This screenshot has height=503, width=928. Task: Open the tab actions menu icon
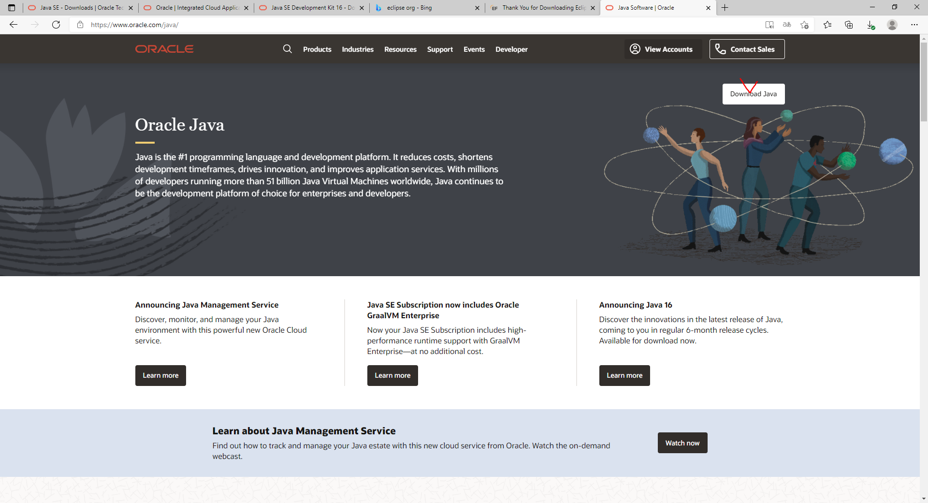[x=12, y=8]
